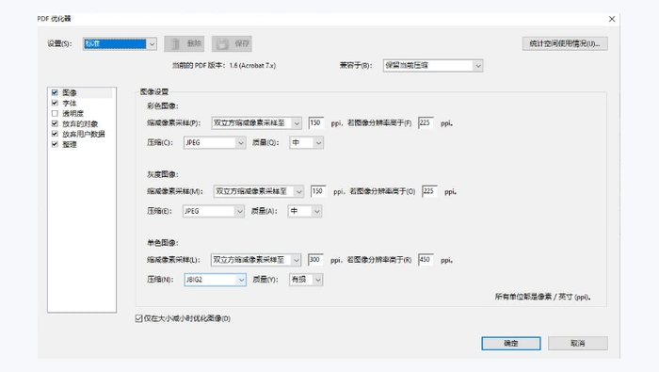659x372 pixels.
Task: Open color image 质量(Q) dropdown
Action: coord(306,143)
